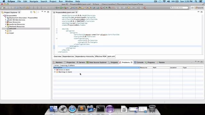Open the Project menu
The height and width of the screenshot is (115, 205).
click(x=53, y=1)
